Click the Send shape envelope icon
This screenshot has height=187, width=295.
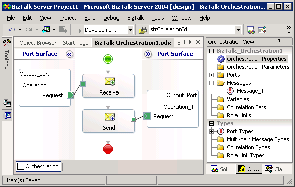[110, 117]
